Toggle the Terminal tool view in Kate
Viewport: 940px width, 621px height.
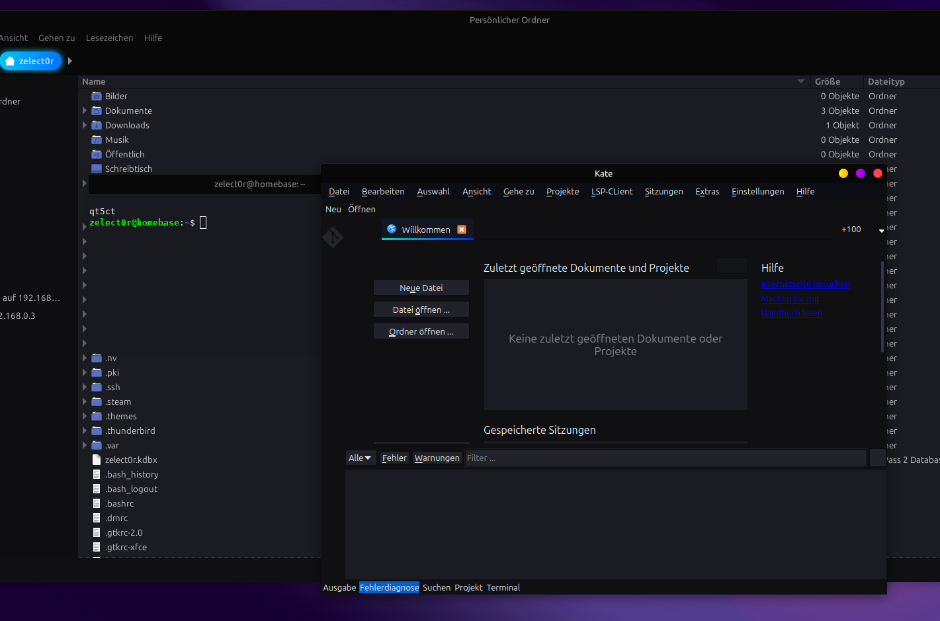pyautogui.click(x=503, y=587)
